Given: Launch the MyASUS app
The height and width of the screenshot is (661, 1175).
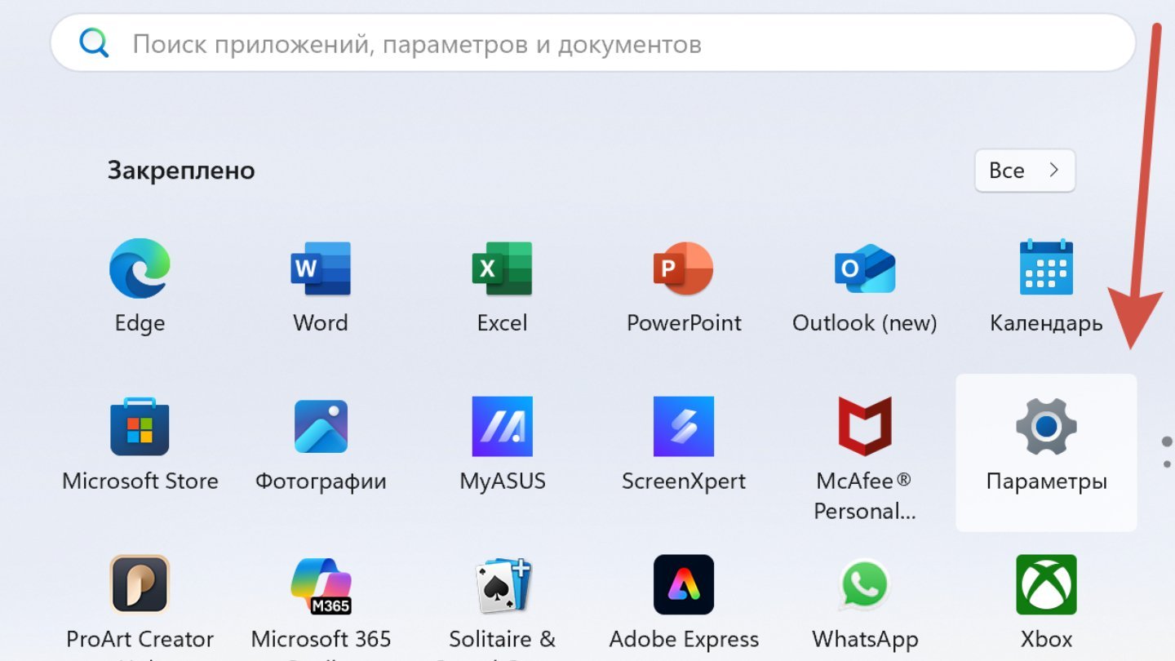Looking at the screenshot, I should tap(502, 446).
